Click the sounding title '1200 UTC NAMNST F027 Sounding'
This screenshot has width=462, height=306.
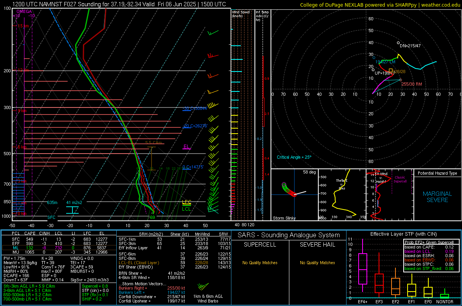(x=57, y=4)
